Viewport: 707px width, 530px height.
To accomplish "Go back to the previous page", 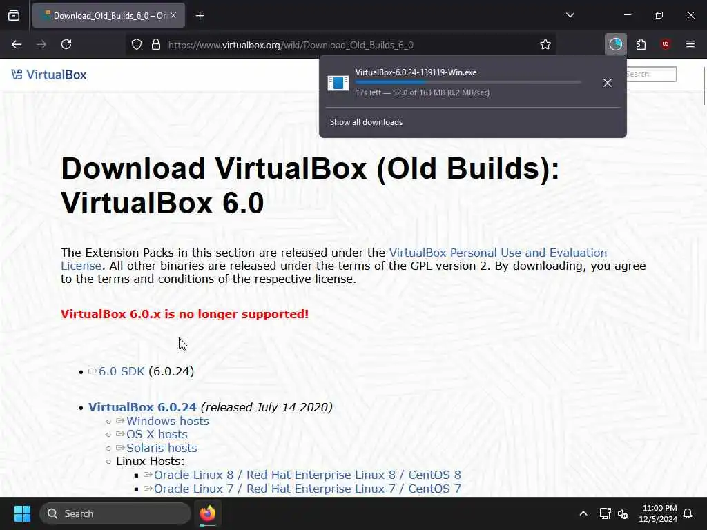I will 17,44.
